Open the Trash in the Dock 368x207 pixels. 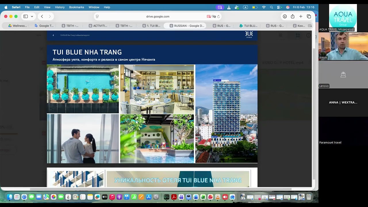pyautogui.click(x=309, y=197)
